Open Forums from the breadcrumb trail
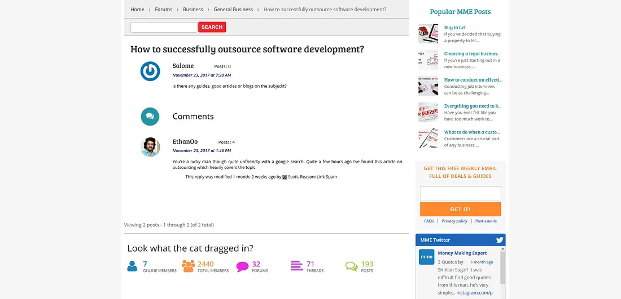 point(164,10)
